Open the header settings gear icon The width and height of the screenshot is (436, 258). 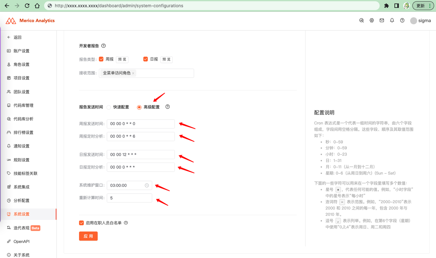pos(372,20)
